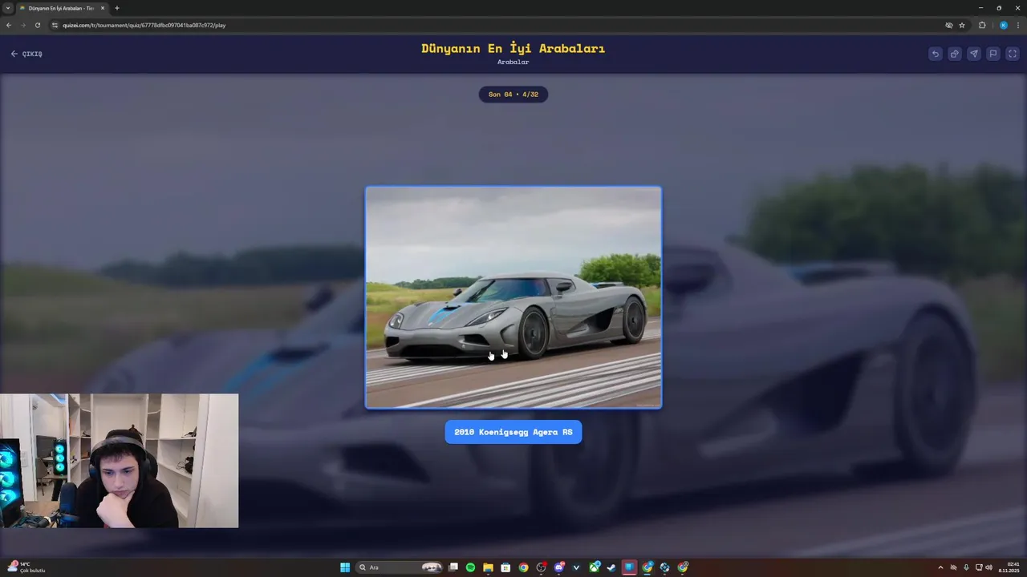Click the random dice icon in quiz header
Viewport: 1027px width, 577px height.
click(x=954, y=54)
